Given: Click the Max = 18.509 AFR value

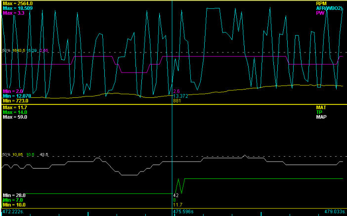Looking at the screenshot, I should (x=18, y=8).
